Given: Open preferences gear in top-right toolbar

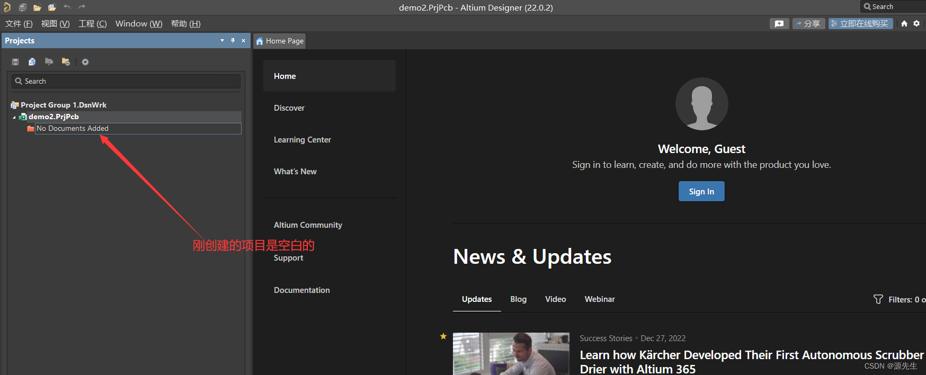Looking at the screenshot, I should [916, 24].
